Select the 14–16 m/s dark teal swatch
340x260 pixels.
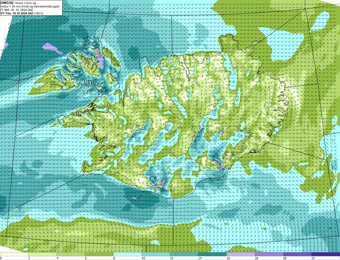212,254
